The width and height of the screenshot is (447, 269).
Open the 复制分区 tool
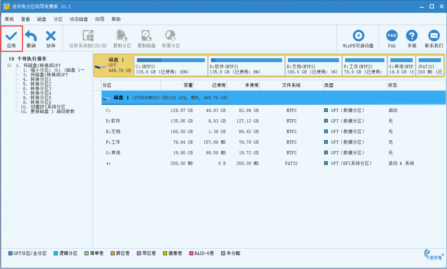click(x=122, y=39)
